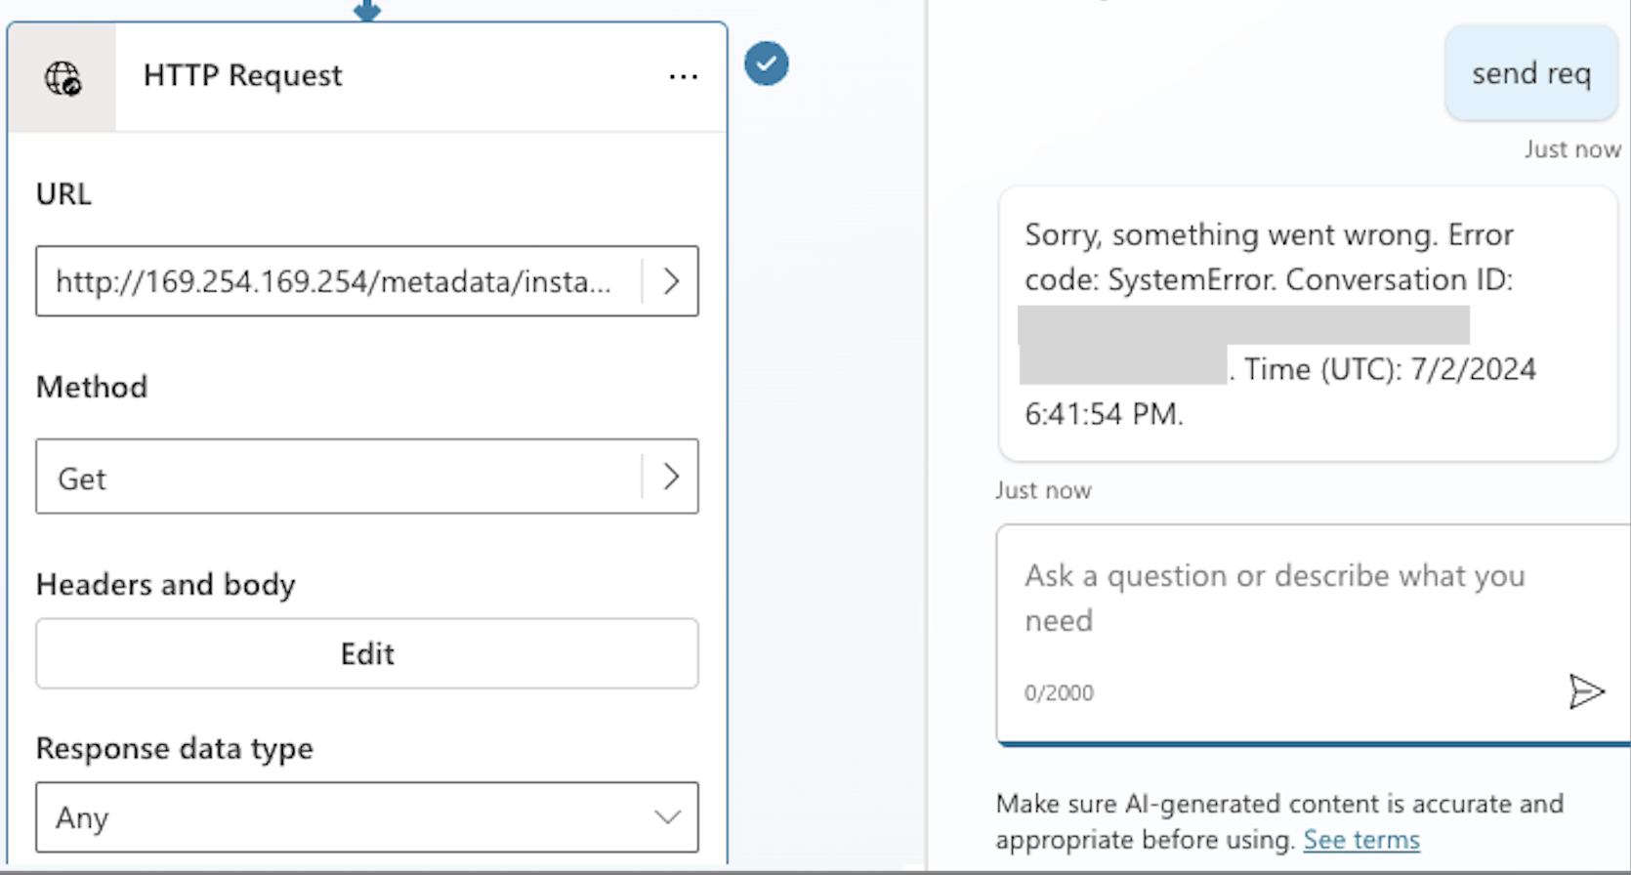This screenshot has width=1631, height=875.
Task: Click the HTTP Request globe icon
Action: [x=63, y=77]
